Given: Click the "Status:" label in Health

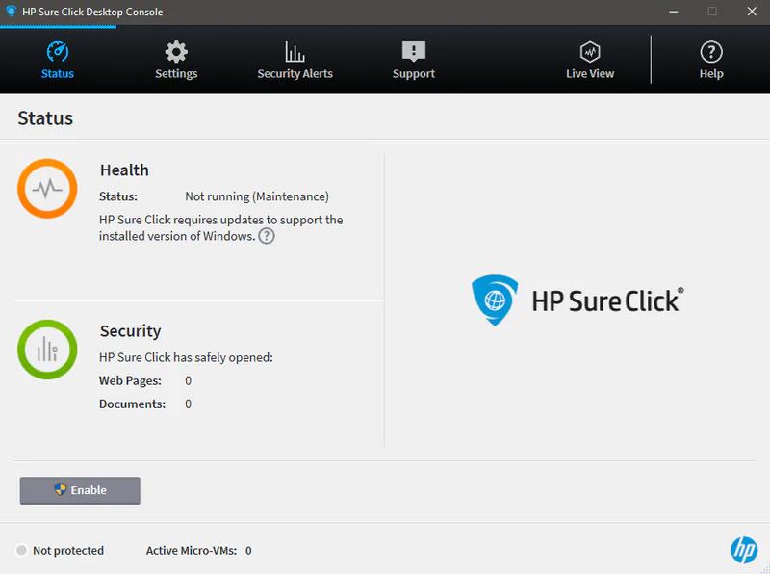Looking at the screenshot, I should [x=118, y=196].
